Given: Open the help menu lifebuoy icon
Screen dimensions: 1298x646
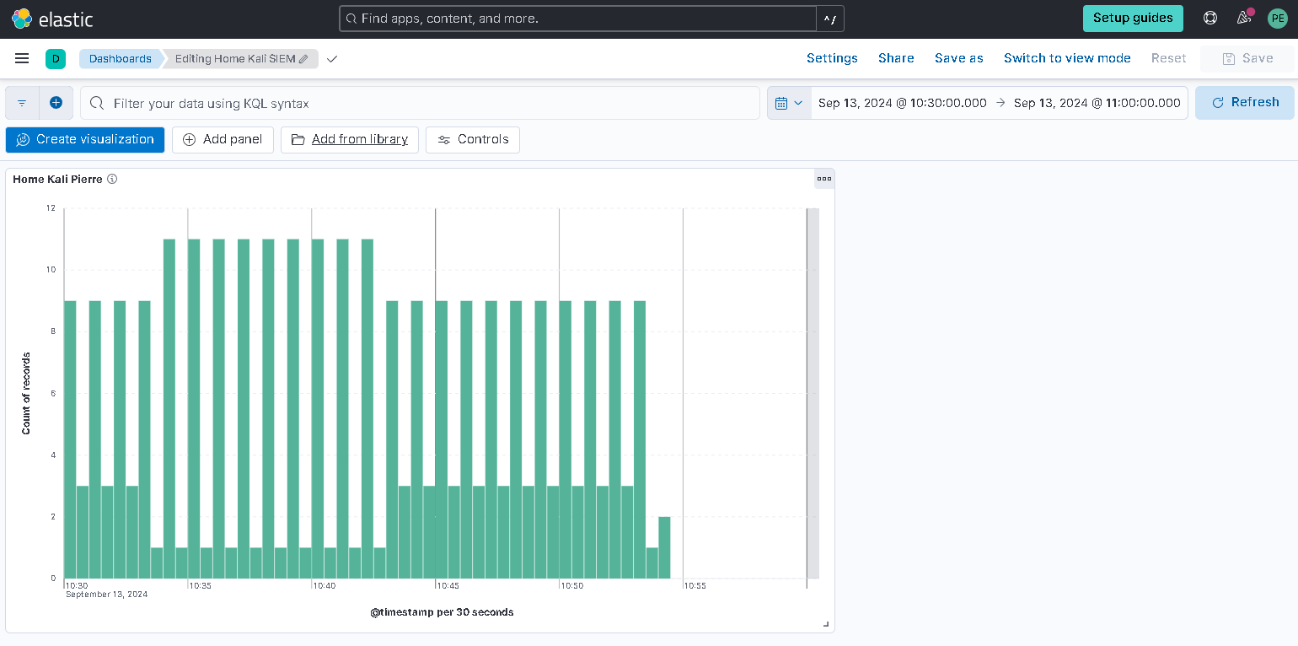Looking at the screenshot, I should tap(1210, 18).
